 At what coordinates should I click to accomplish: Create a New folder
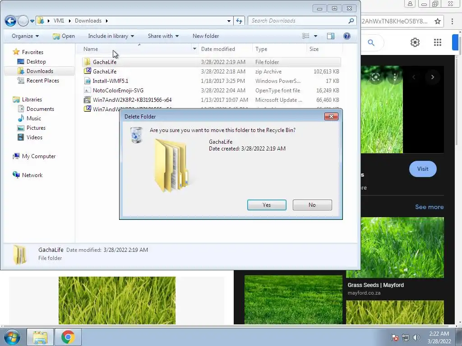pyautogui.click(x=206, y=36)
